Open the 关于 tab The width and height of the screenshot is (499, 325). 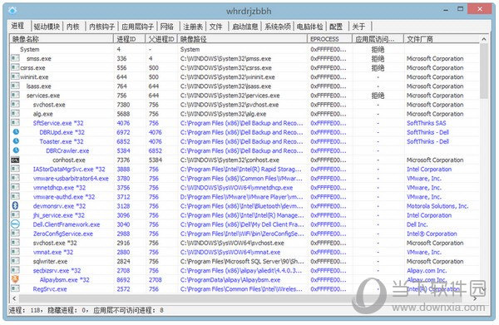(358, 27)
